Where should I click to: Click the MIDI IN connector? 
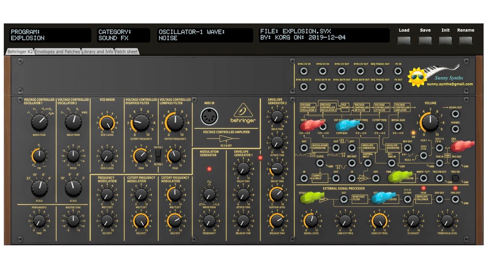point(209,116)
